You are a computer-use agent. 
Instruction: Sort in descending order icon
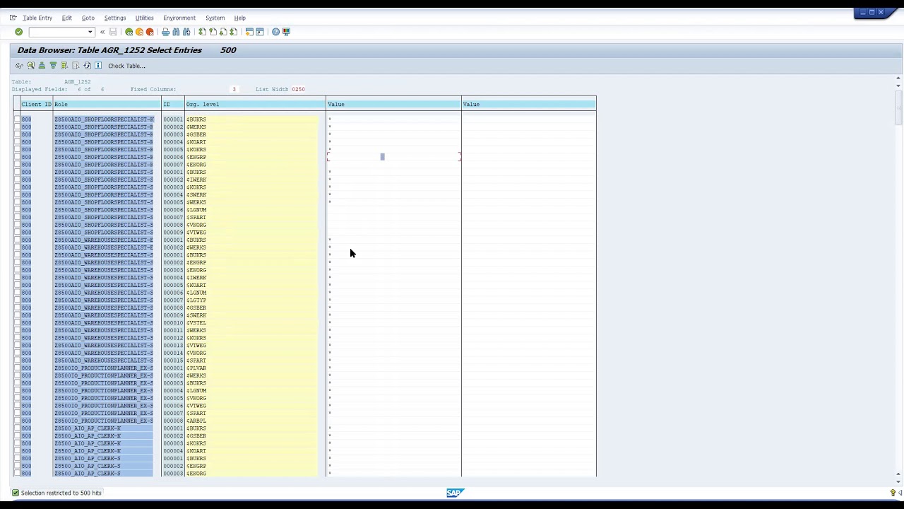tap(53, 66)
